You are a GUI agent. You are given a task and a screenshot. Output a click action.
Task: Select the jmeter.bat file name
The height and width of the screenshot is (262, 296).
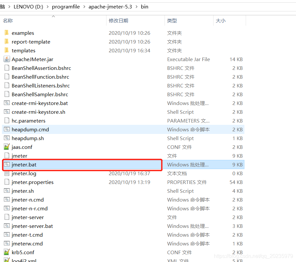[24, 165]
